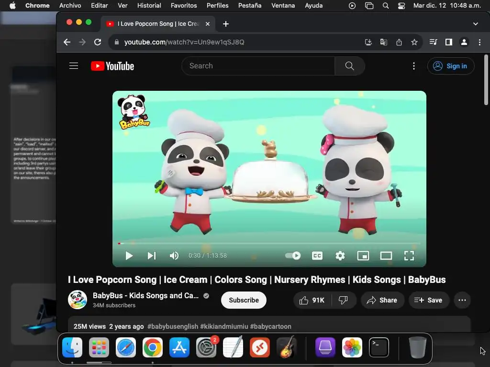Open the Favoritos menu
Image resolution: width=490 pixels, height=367 pixels.
point(184,5)
